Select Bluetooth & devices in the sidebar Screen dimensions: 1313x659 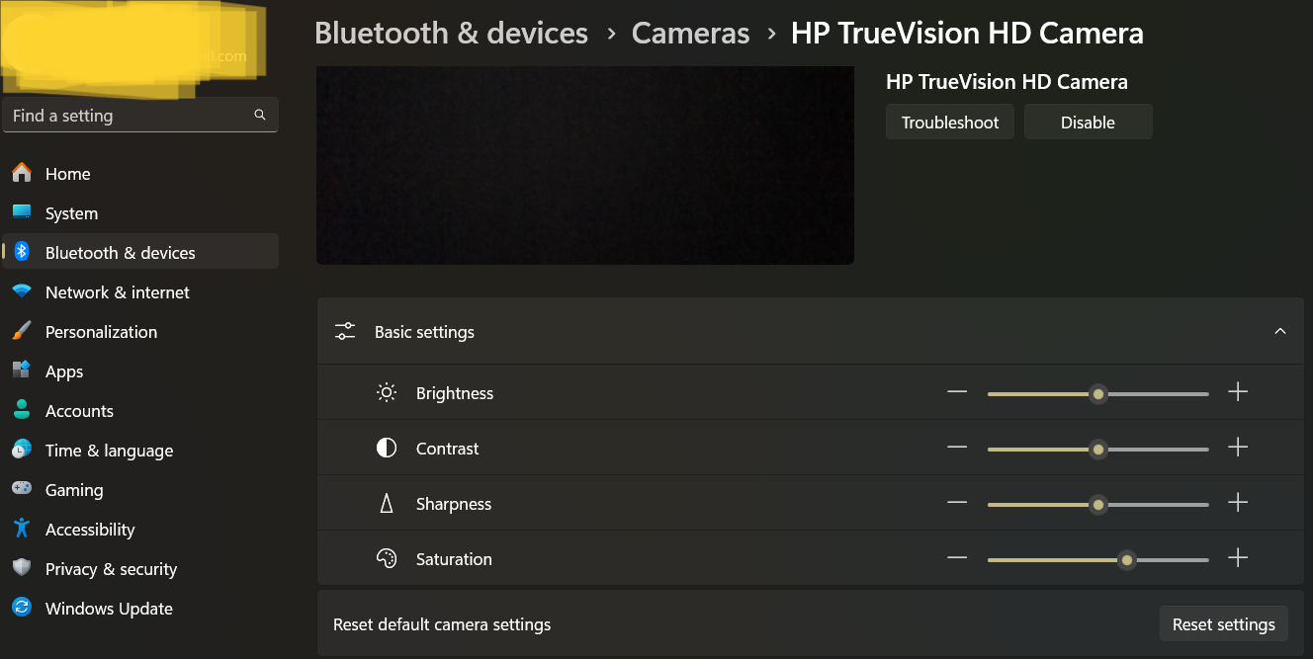140,251
